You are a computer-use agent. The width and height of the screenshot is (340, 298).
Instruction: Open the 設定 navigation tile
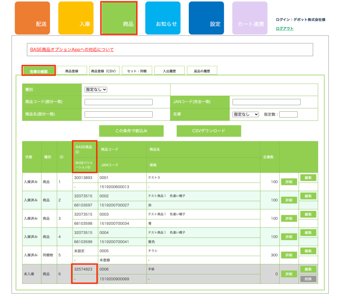coord(206,18)
